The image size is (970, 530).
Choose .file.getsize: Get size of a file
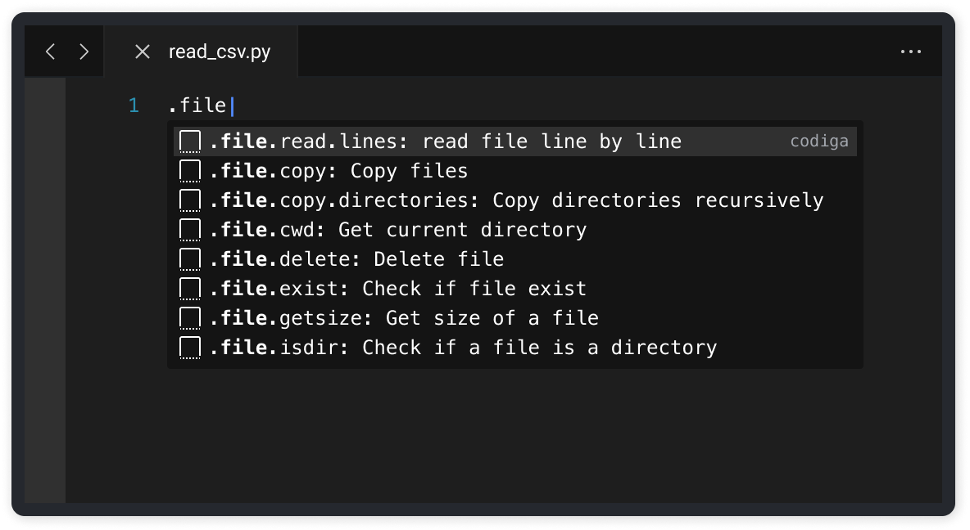click(515, 318)
